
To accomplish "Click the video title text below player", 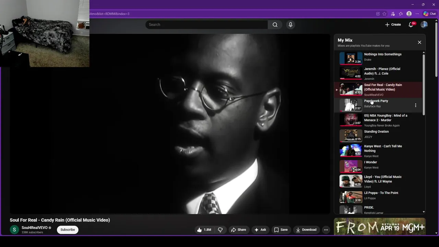I will tap(60, 220).
